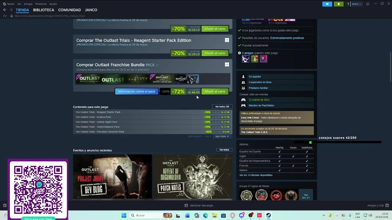This screenshot has height=220, width=392.
Task: Open Exotica Pack DLC row
Action: [x=153, y=117]
